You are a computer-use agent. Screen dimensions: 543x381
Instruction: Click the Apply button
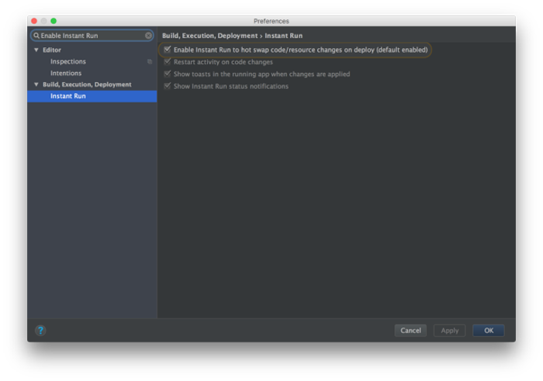point(449,331)
